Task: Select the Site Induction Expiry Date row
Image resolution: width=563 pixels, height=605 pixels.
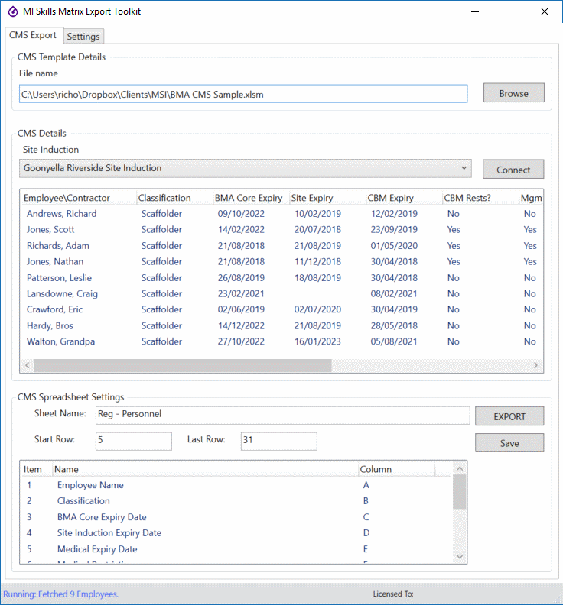Action: click(236, 533)
